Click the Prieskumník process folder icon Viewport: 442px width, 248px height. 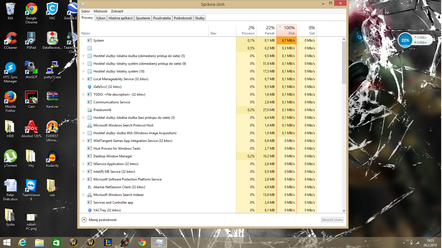coord(90,110)
